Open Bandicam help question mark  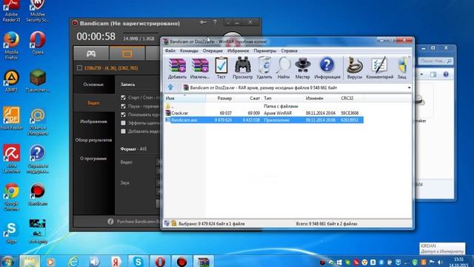(215, 22)
